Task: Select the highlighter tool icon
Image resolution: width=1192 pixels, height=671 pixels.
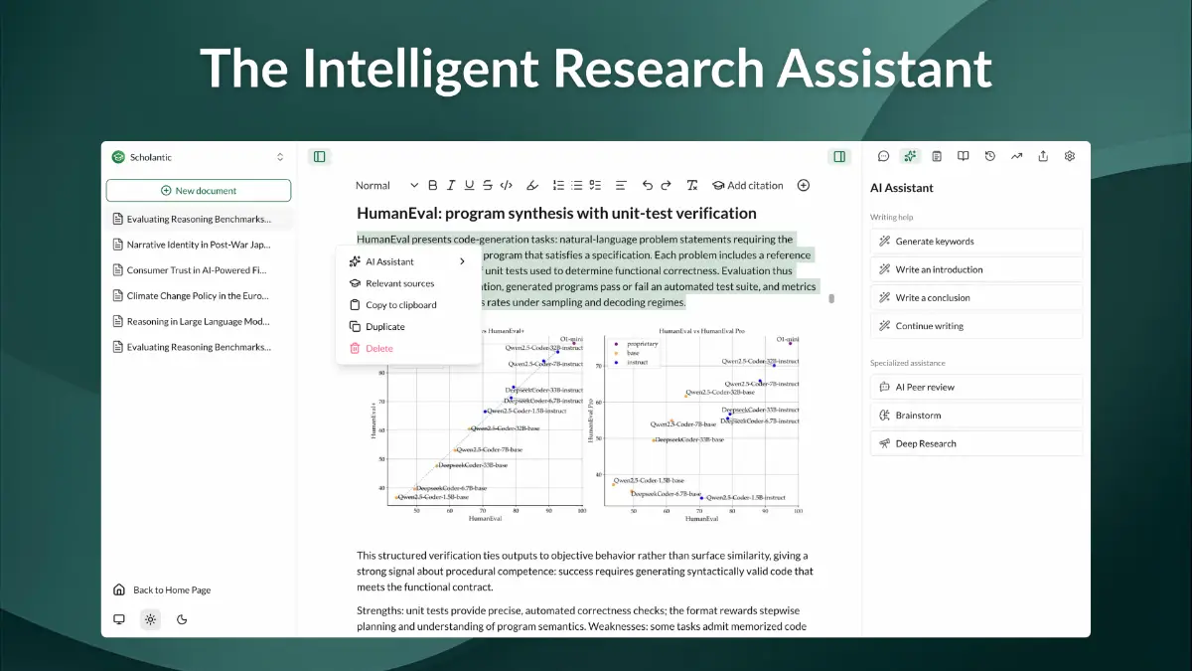Action: coord(531,185)
